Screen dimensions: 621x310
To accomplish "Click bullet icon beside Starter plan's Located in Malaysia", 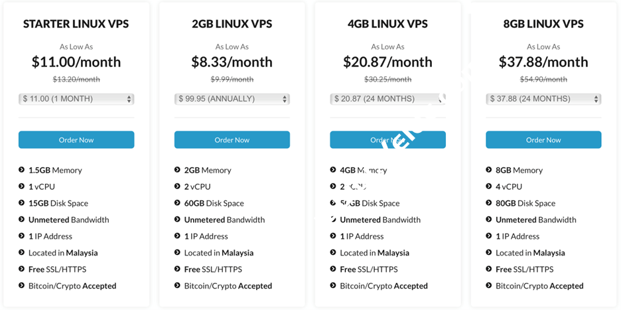I will (x=22, y=252).
